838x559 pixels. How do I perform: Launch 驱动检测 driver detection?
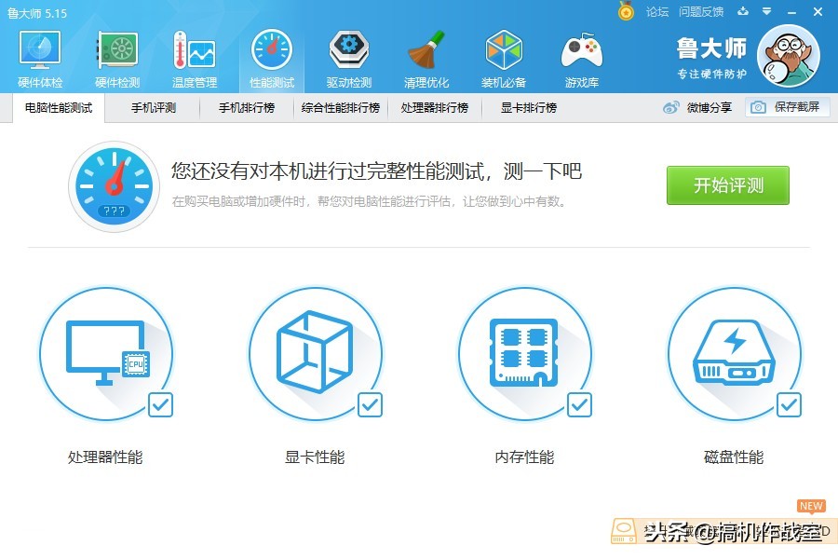click(x=348, y=56)
